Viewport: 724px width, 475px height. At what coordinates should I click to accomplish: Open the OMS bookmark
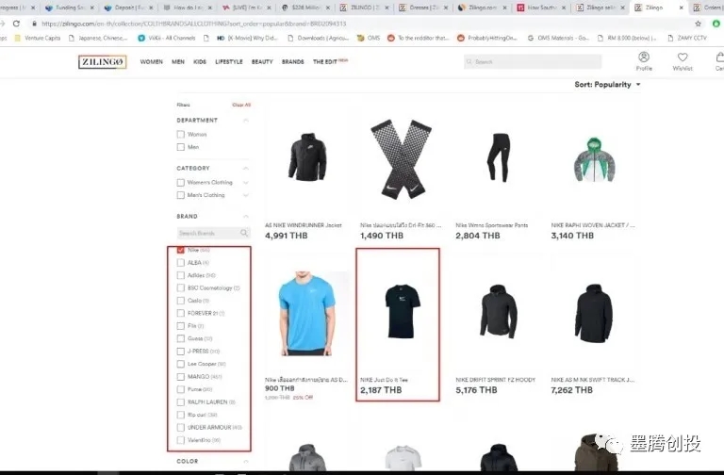(x=369, y=38)
